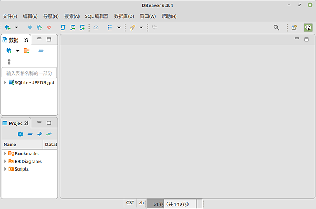Toggle the link with editor arrows icon

[49, 134]
